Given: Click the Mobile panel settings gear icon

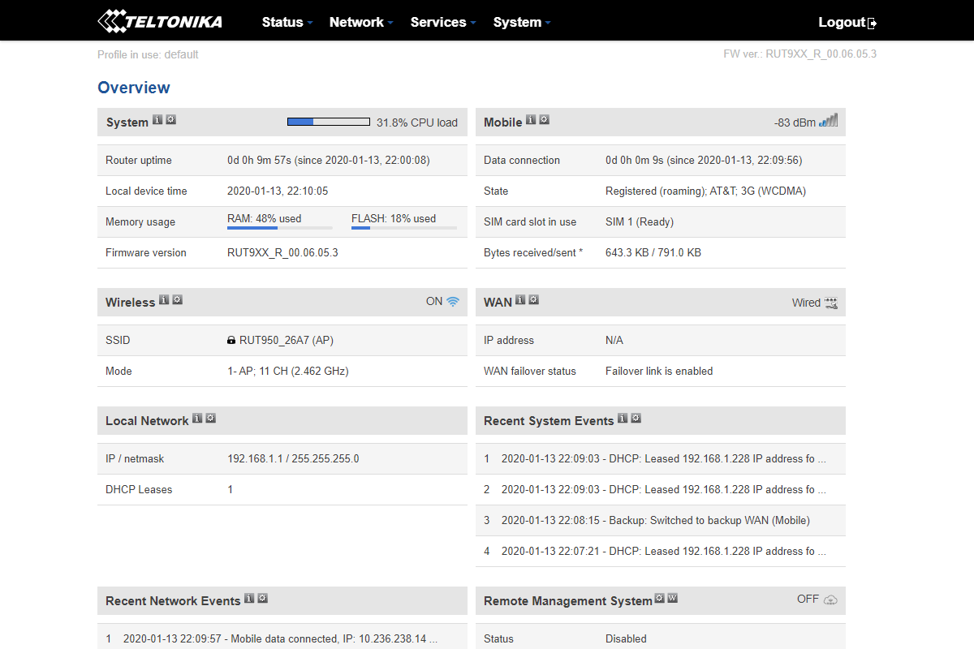Looking at the screenshot, I should click(x=545, y=120).
